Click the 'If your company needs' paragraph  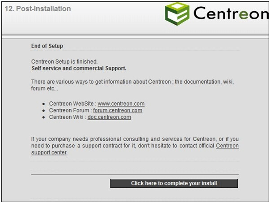point(135,146)
